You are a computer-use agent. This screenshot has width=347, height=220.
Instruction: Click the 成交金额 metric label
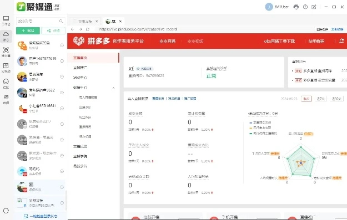coord(135,114)
